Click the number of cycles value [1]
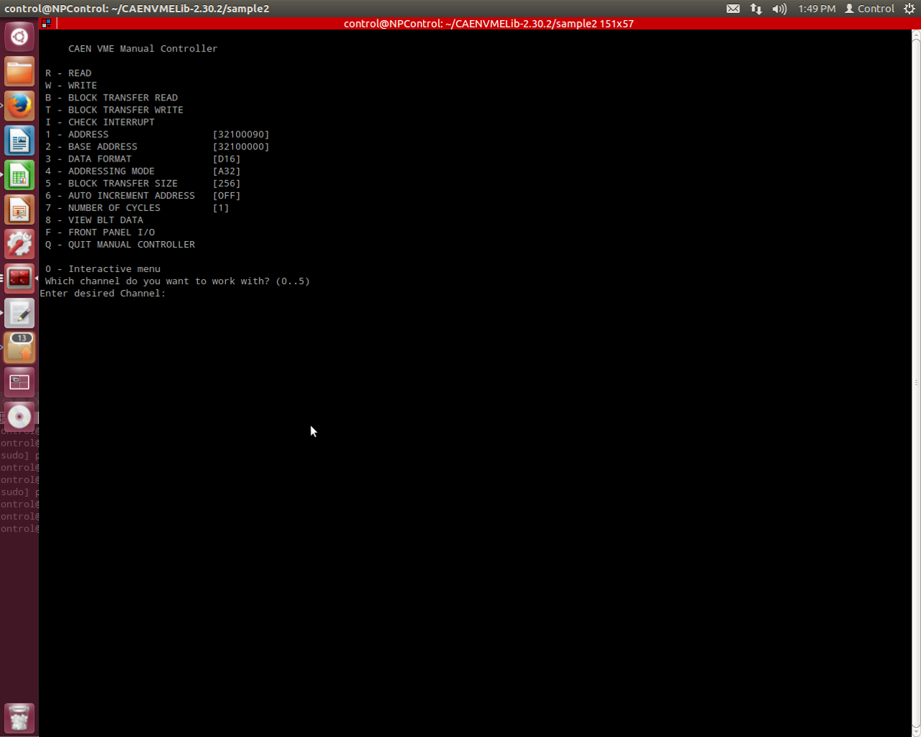The height and width of the screenshot is (737, 921). [x=221, y=207]
